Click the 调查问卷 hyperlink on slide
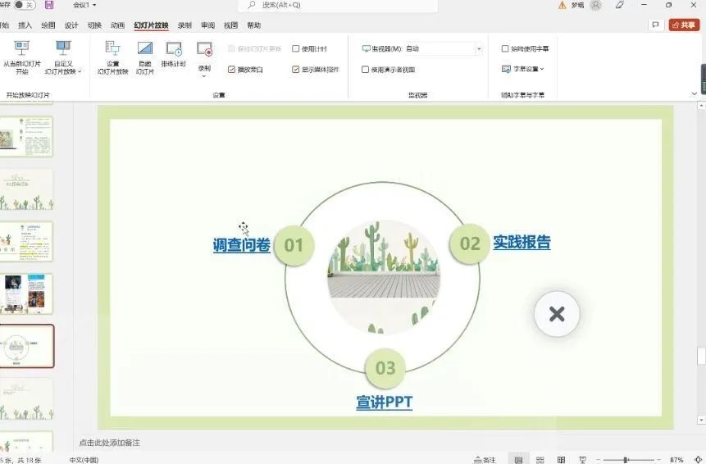Screen dimensions: 706x464 242,244
